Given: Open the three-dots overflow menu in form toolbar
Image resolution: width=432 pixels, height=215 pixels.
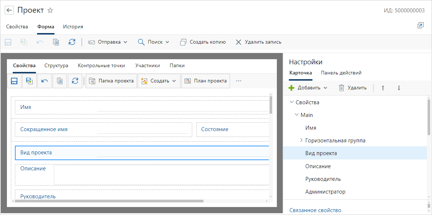Looking at the screenshot, I should pyautogui.click(x=239, y=81).
